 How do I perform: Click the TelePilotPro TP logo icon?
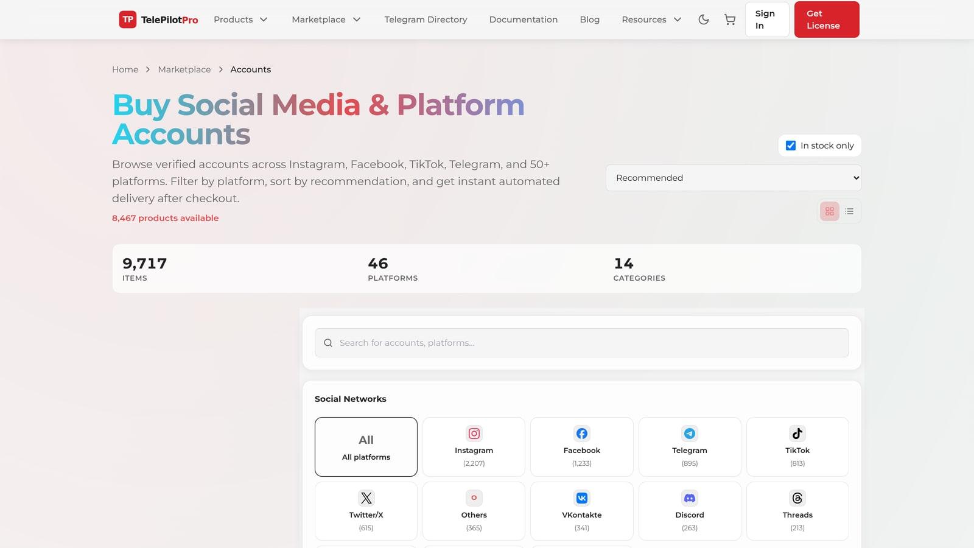click(127, 19)
